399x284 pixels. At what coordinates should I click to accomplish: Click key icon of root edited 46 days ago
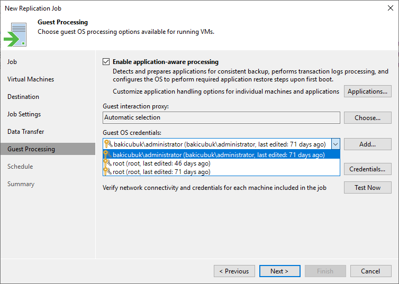tap(107, 163)
